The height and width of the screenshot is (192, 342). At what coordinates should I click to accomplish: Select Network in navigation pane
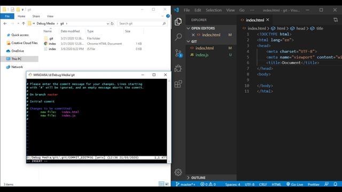(x=14, y=67)
